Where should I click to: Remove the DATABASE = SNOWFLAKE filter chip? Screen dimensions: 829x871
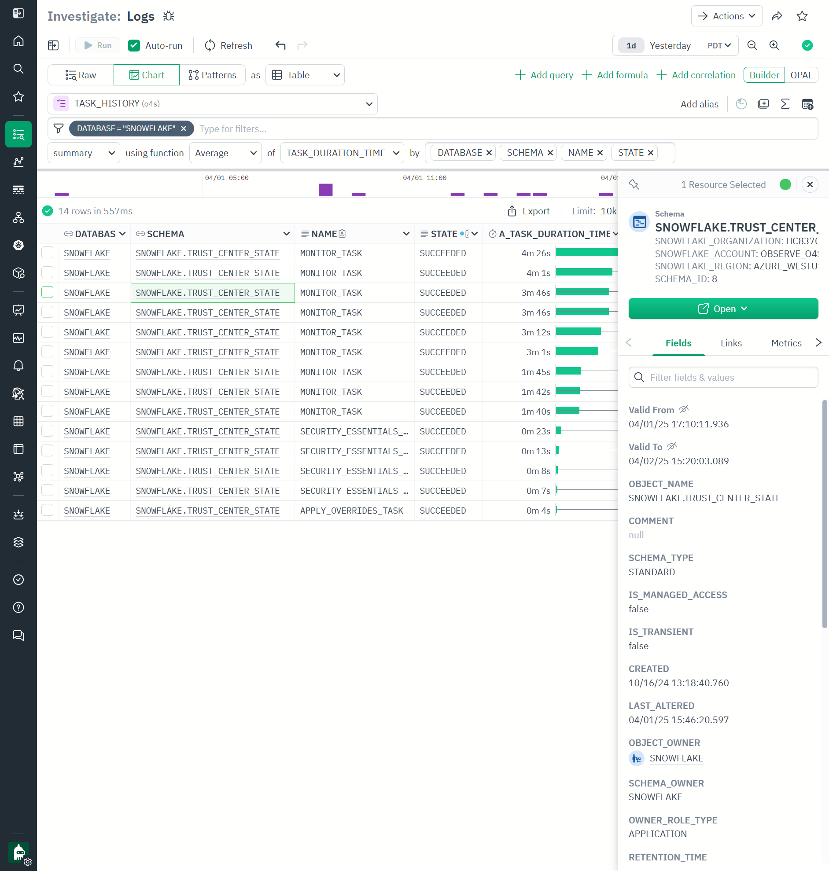pyautogui.click(x=184, y=129)
